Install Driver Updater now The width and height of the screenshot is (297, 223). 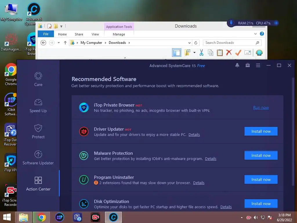(261, 131)
